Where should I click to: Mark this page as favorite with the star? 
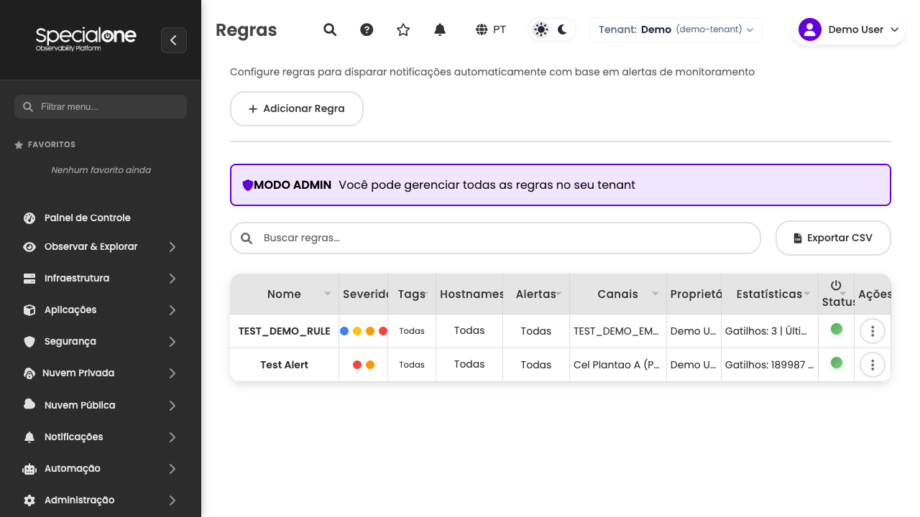[x=403, y=29]
